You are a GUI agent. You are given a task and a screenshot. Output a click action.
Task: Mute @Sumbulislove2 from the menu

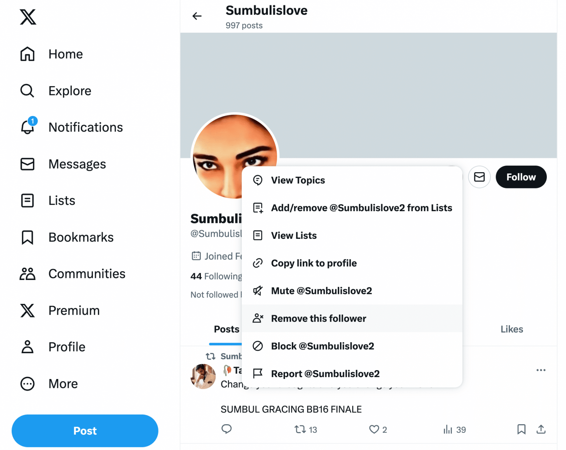(321, 291)
